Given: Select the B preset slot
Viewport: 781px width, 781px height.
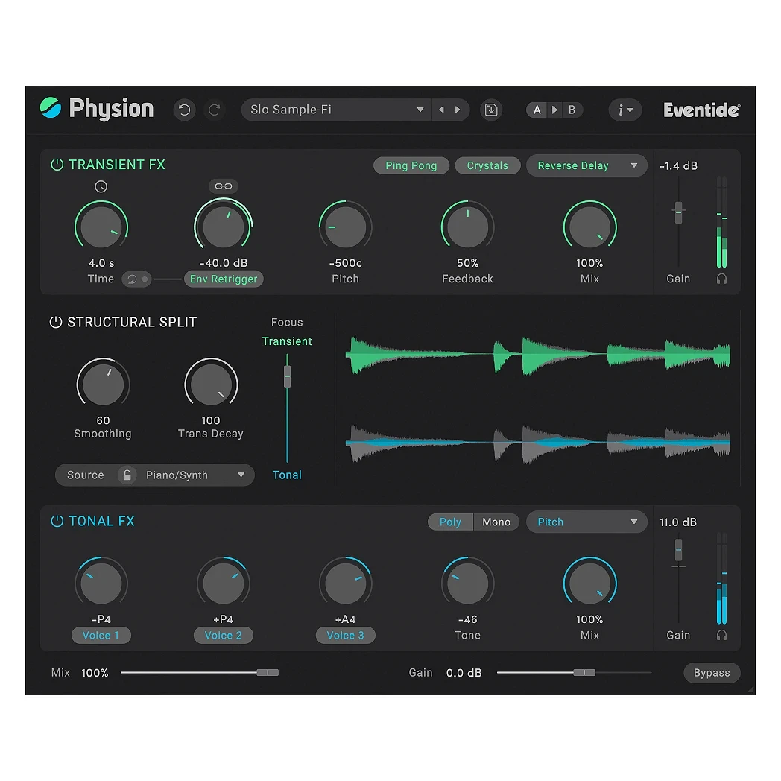Looking at the screenshot, I should [x=572, y=110].
